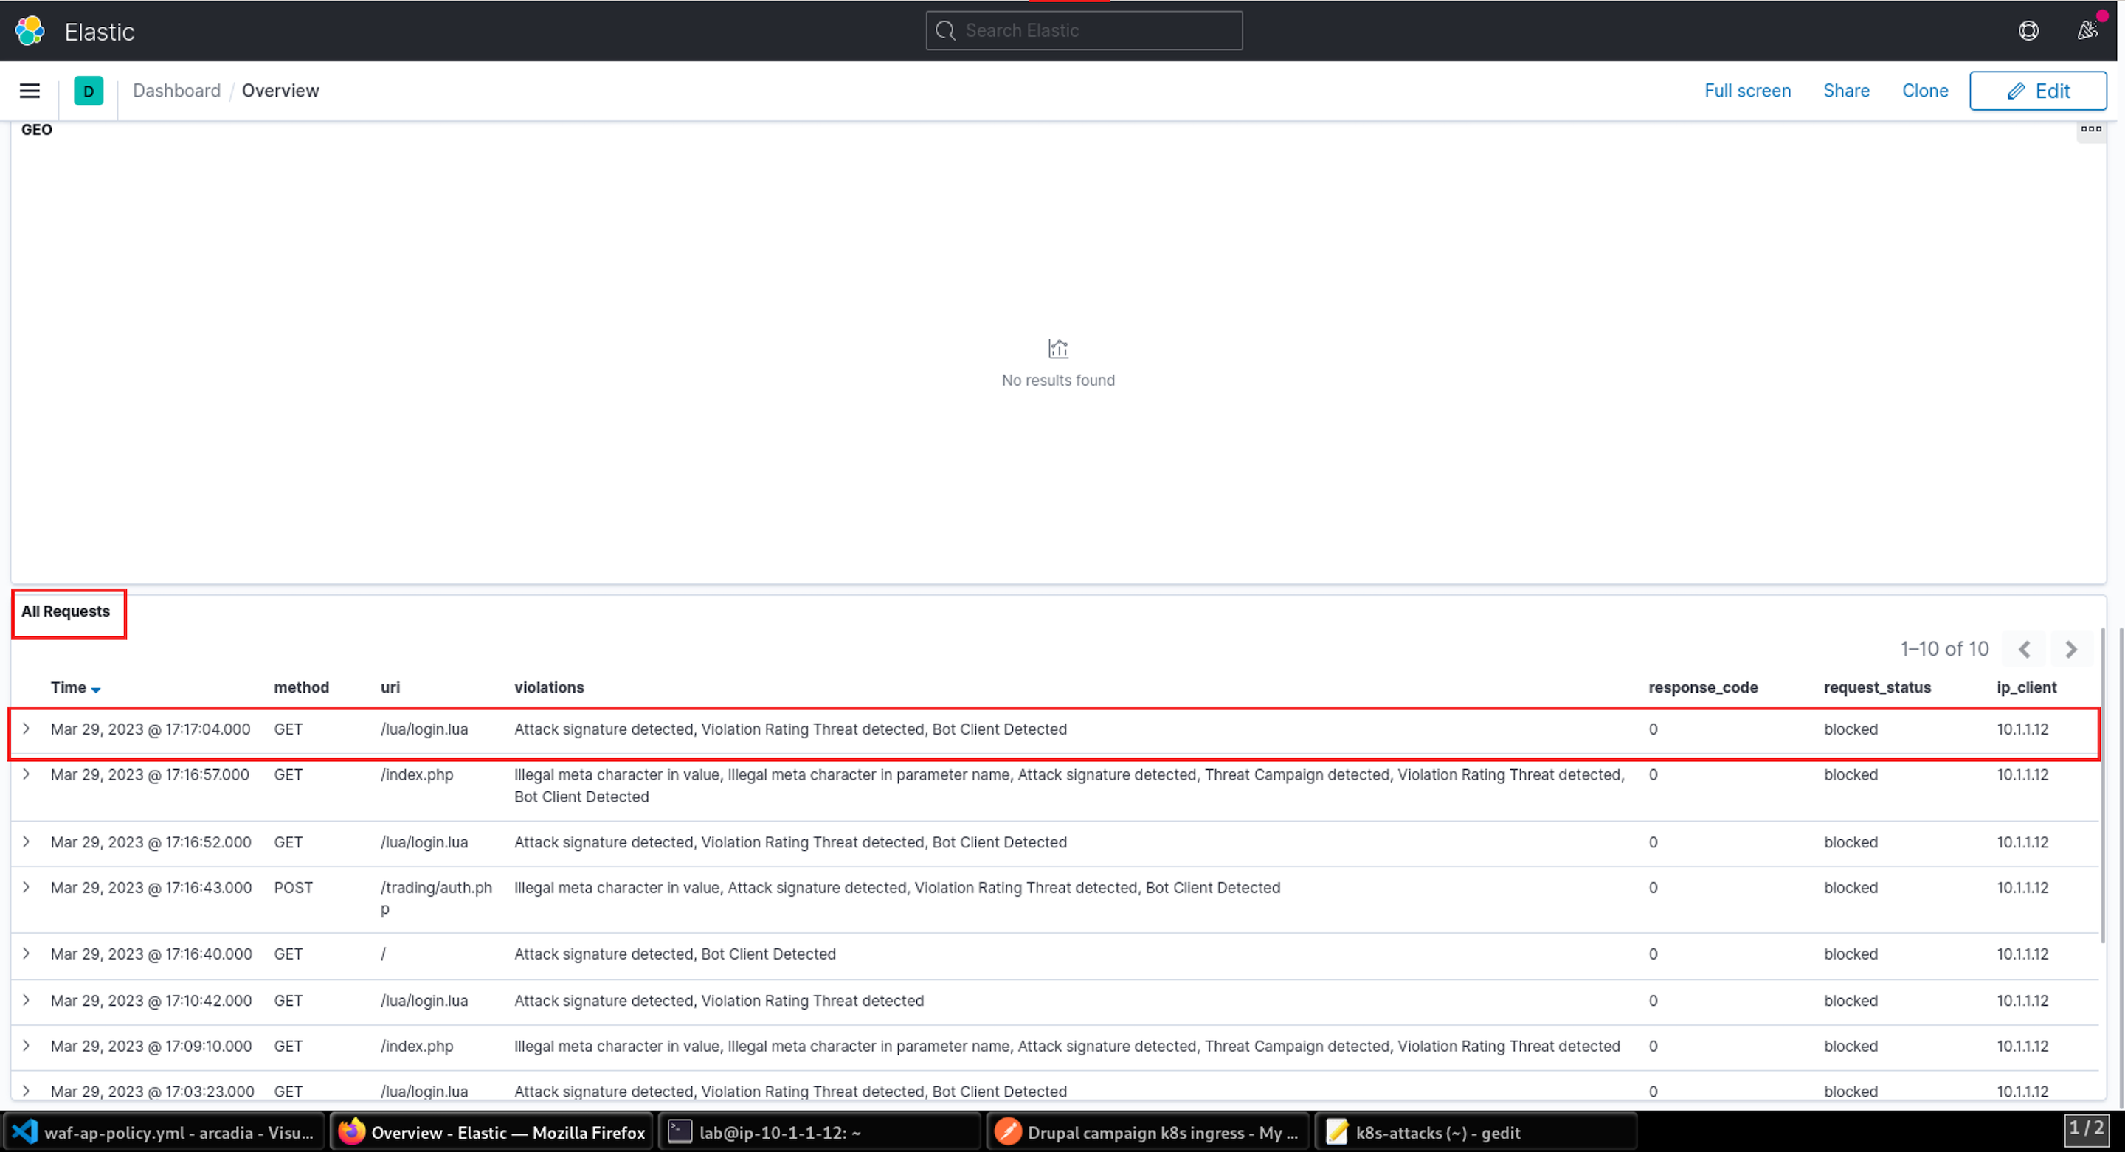Viewport: 2125px width, 1152px height.
Task: Click the search magnifier icon
Action: 945,30
